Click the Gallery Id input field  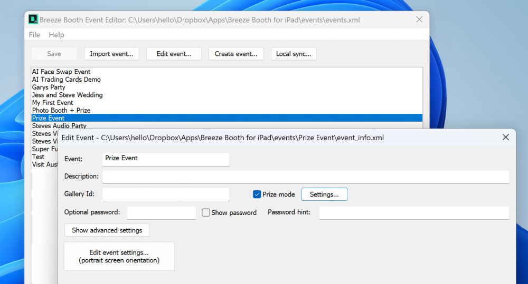[x=166, y=194]
